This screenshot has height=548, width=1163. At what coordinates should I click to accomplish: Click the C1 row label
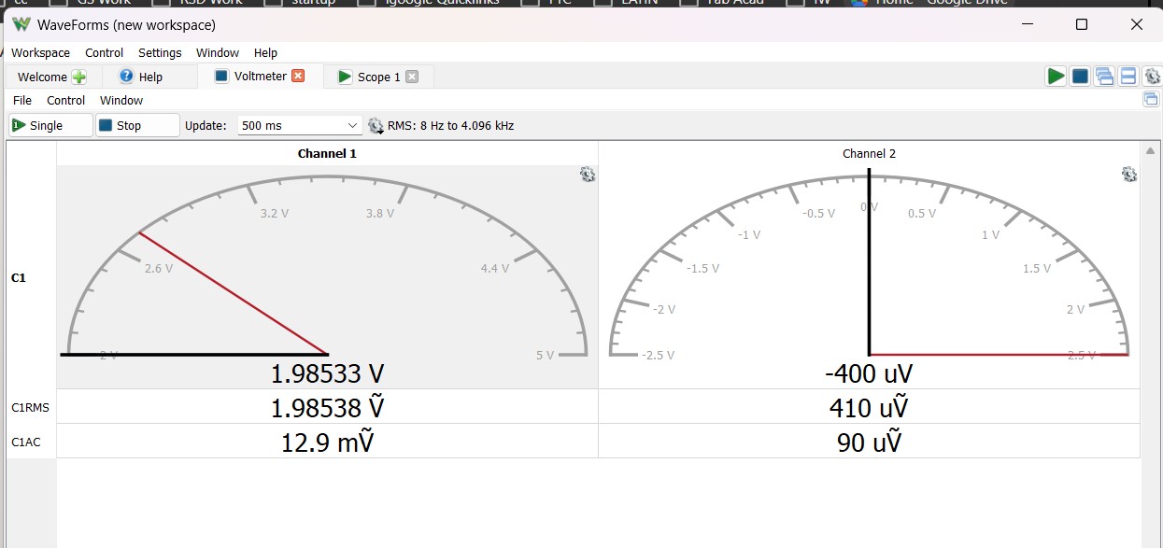[19, 277]
